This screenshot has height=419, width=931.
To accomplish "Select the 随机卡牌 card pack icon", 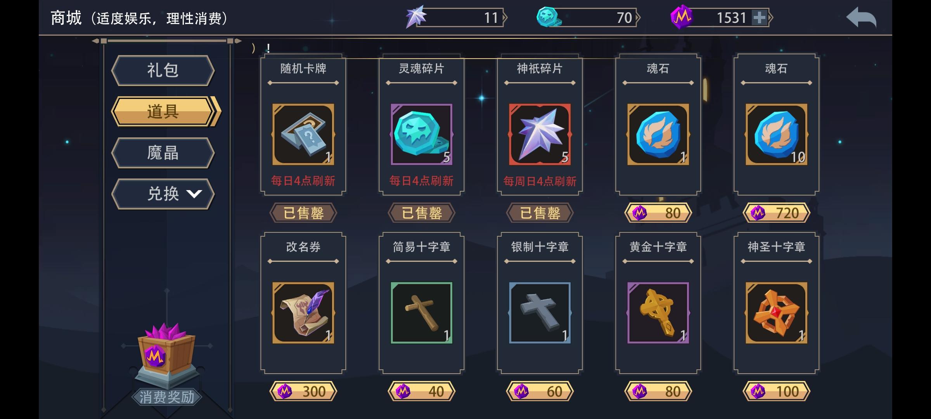I will [303, 134].
